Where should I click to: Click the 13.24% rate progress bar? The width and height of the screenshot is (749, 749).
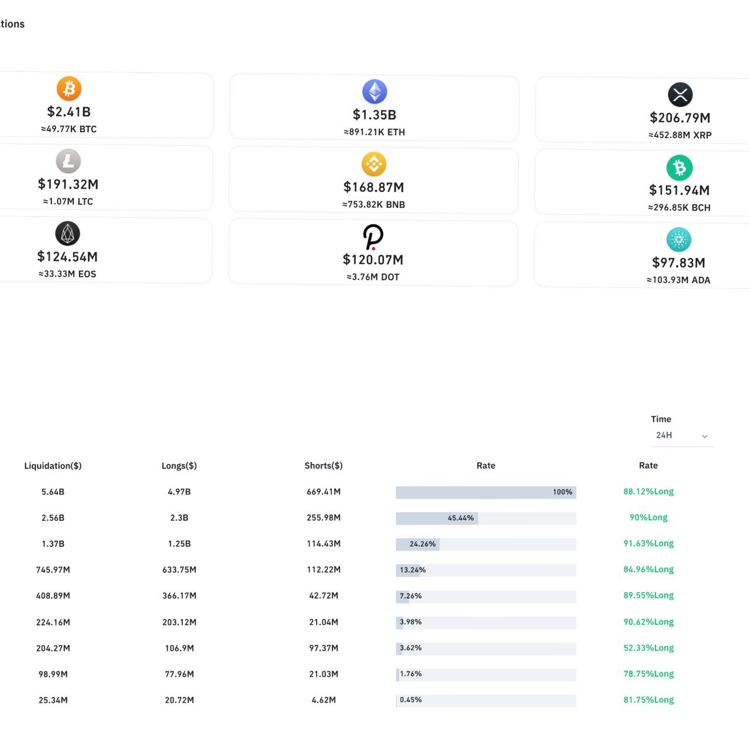coord(486,570)
